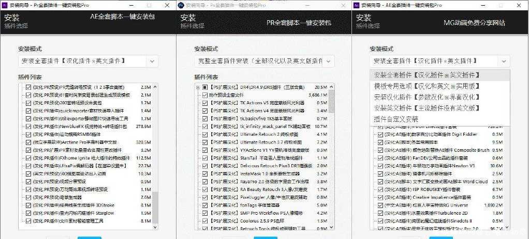Uncheck Delicious Retouch Plus3 checkbox
Image resolution: width=529 pixels, height=239 pixels.
click(205, 166)
